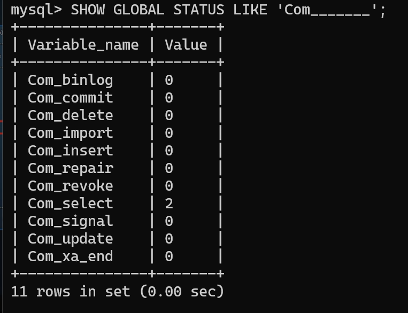Click the Com_import entry
This screenshot has width=408, height=313.
(x=70, y=133)
